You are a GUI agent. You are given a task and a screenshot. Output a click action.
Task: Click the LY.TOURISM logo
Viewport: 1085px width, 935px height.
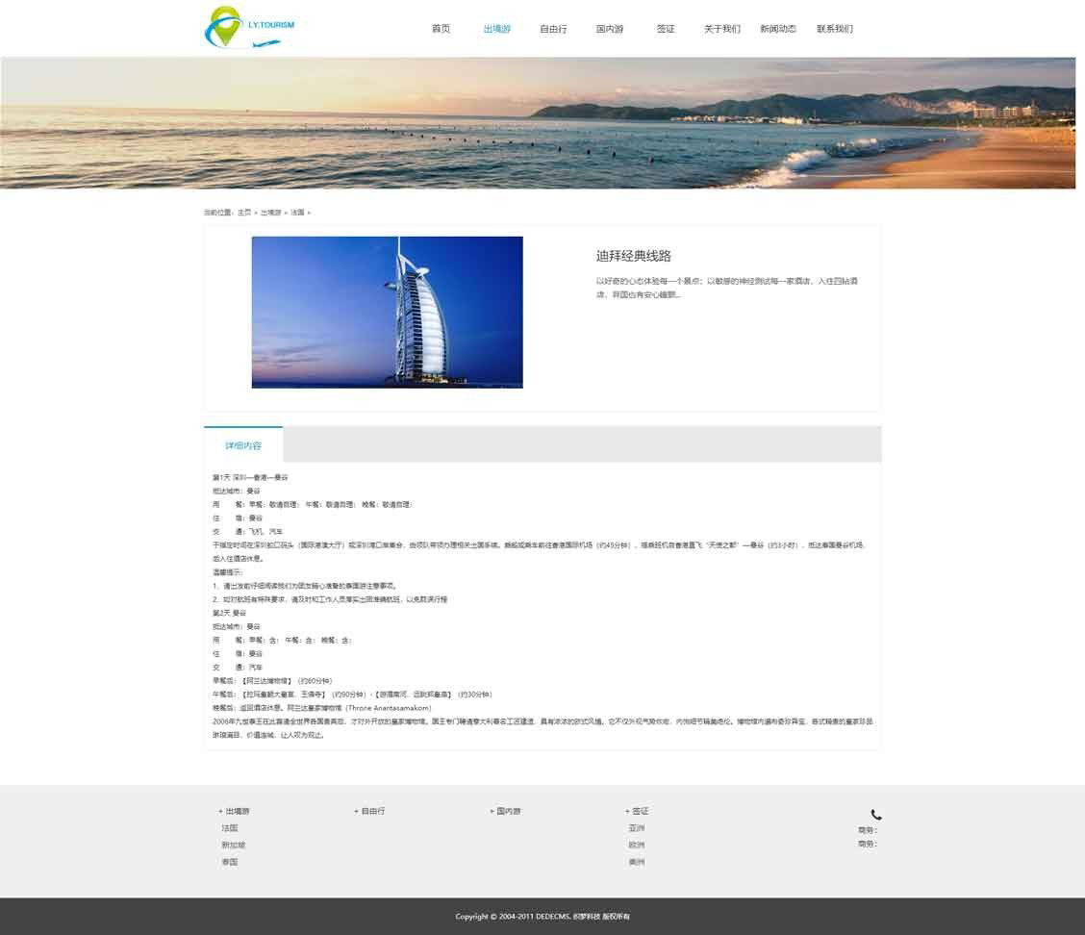click(x=249, y=28)
